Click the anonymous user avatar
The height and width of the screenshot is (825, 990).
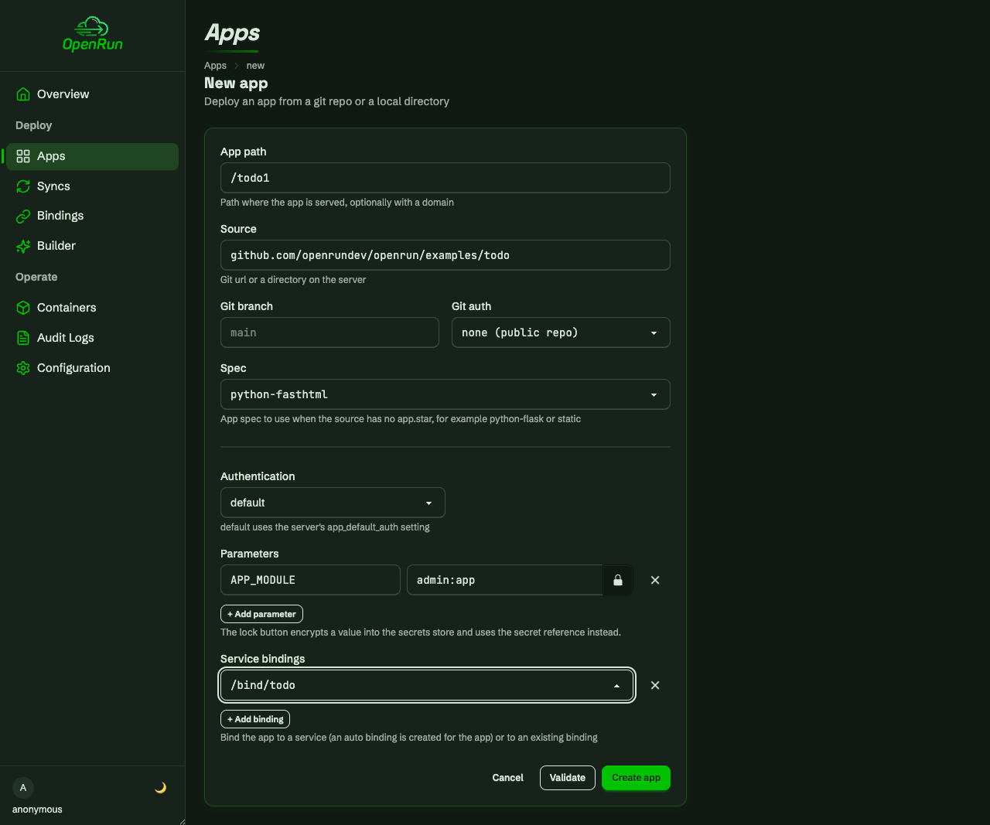tap(23, 788)
